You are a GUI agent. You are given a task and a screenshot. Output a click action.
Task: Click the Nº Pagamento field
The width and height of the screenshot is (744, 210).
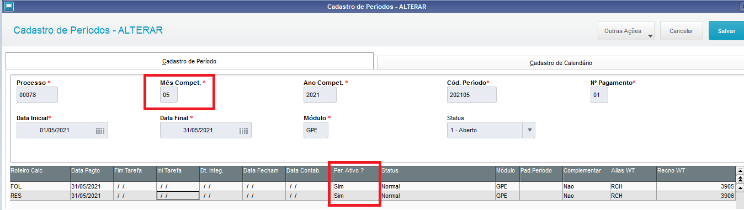point(599,95)
